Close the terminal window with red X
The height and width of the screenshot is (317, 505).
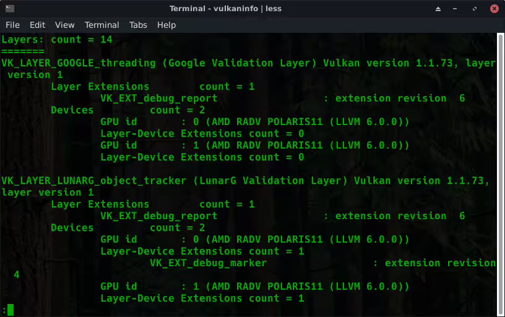pos(494,9)
